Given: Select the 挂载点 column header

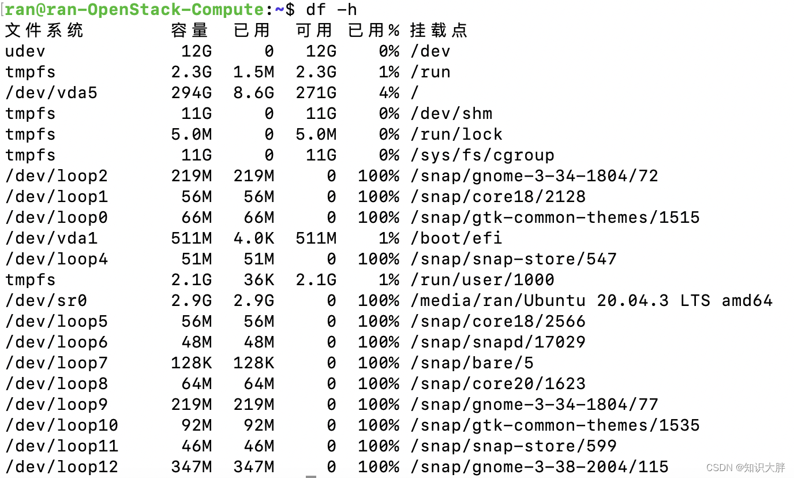Looking at the screenshot, I should (x=438, y=30).
